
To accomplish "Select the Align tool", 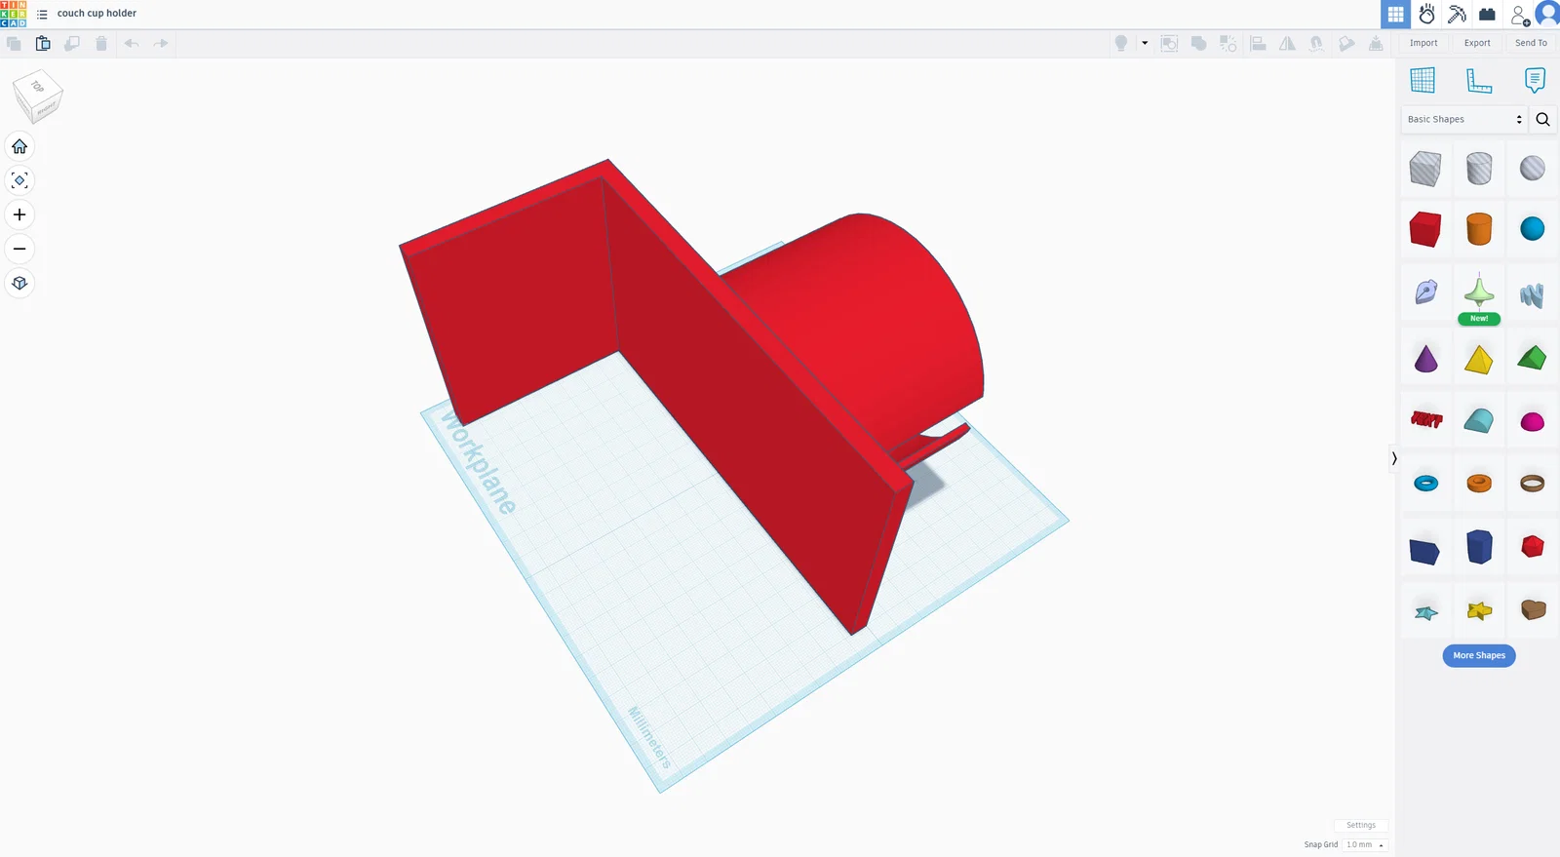I will pyautogui.click(x=1258, y=43).
